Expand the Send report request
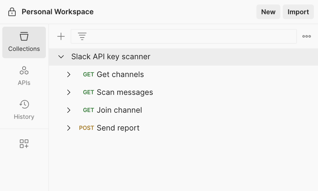Viewport: 318px width, 191px height. click(x=69, y=128)
